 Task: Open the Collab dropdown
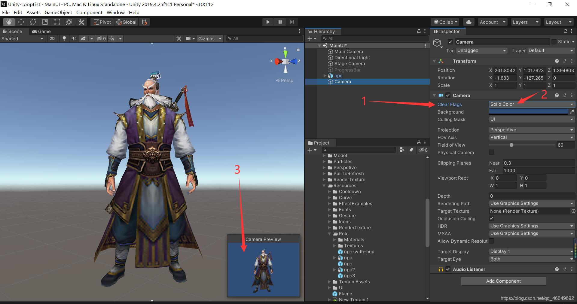(445, 22)
